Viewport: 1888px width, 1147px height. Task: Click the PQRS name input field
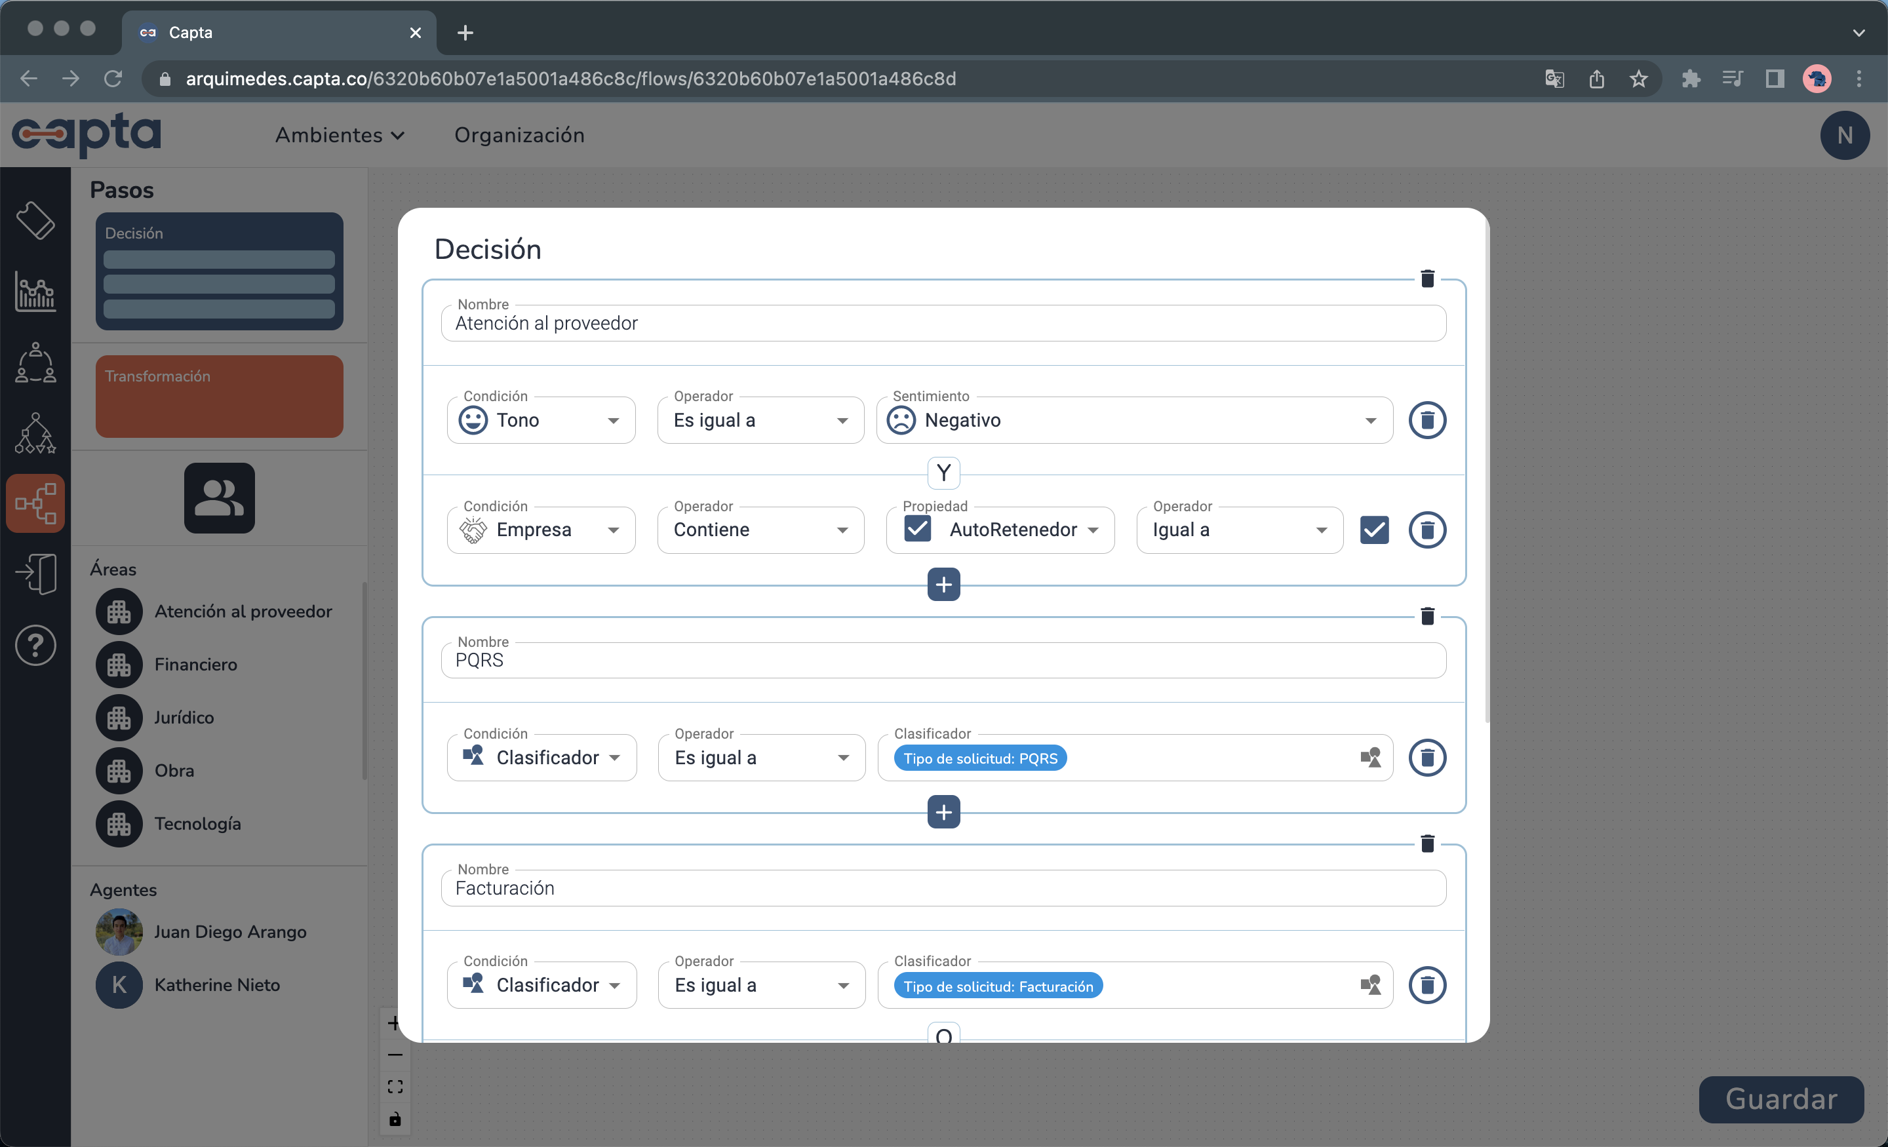[x=943, y=660]
